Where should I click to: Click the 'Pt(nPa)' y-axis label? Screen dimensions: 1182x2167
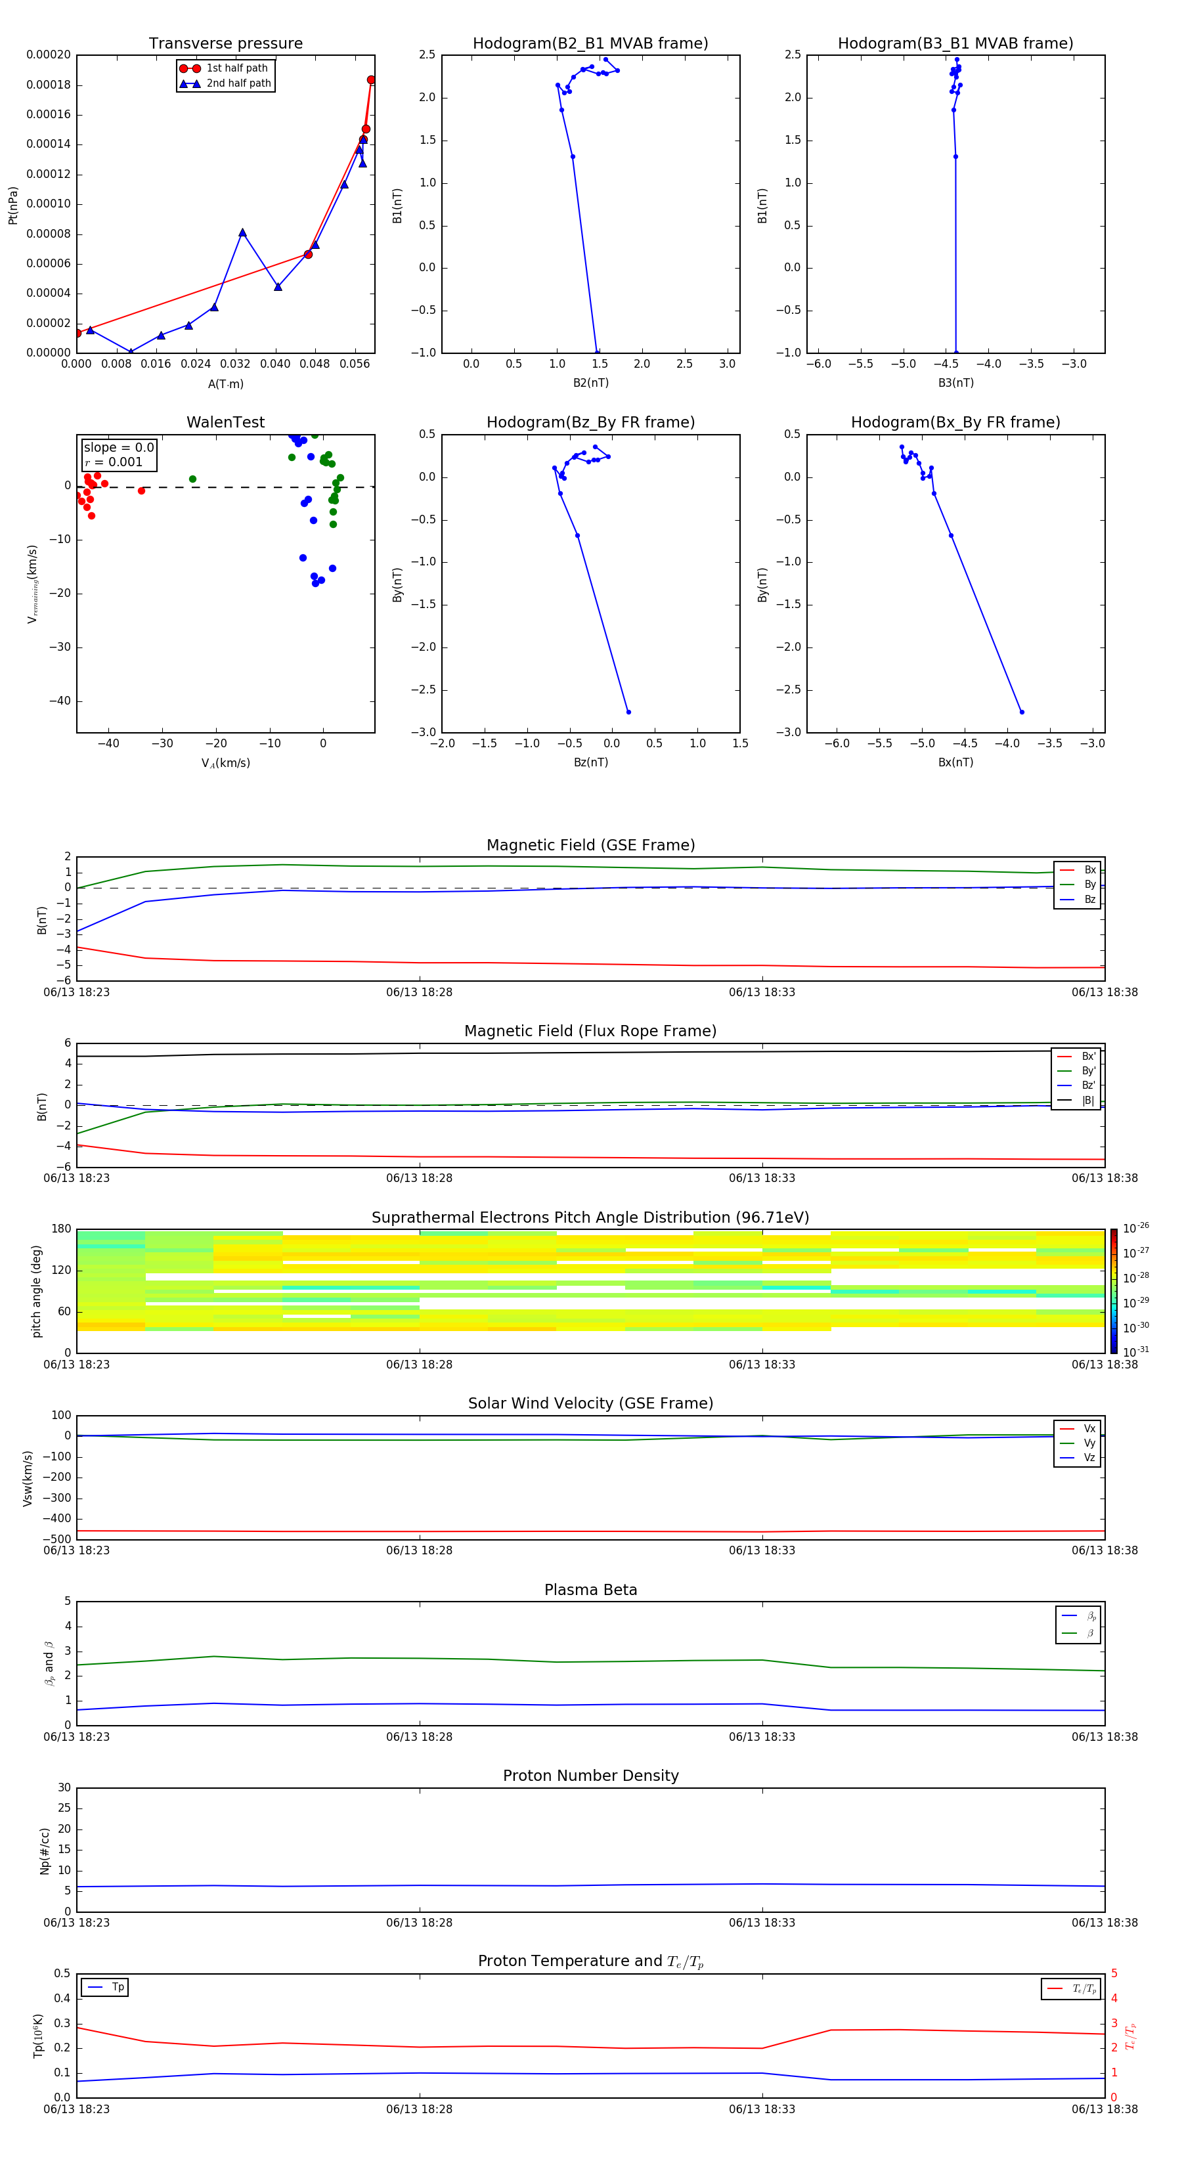(12, 204)
